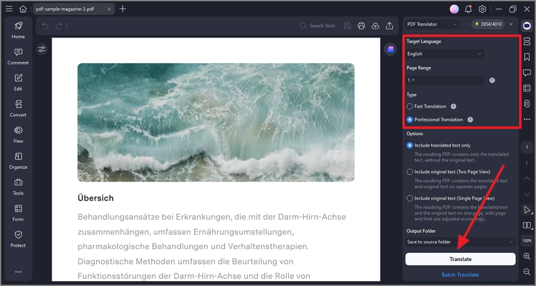Click the ocean wave image in document
The height and width of the screenshot is (286, 536).
pos(216,123)
